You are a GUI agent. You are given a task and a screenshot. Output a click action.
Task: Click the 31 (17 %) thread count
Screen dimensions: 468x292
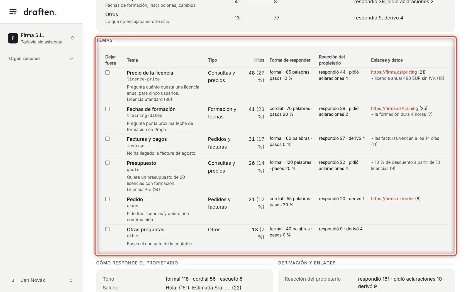(x=257, y=143)
